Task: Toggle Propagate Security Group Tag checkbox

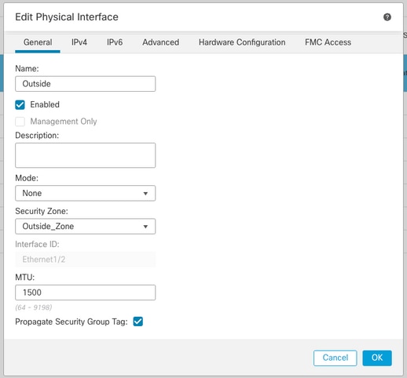Action: tap(138, 322)
